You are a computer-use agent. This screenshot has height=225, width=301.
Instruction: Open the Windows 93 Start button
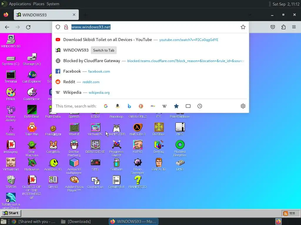[11, 213]
